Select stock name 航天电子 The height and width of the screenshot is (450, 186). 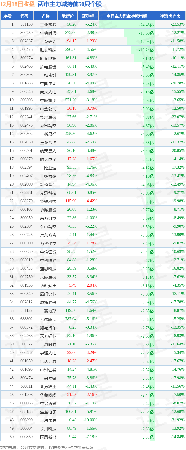(x=48, y=159)
